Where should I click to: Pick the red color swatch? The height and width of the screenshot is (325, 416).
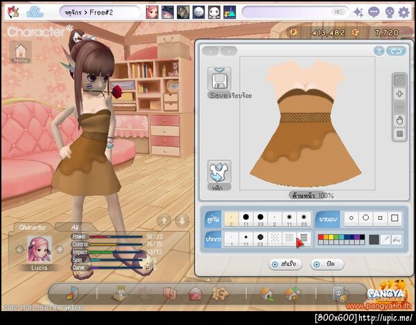coord(321,237)
